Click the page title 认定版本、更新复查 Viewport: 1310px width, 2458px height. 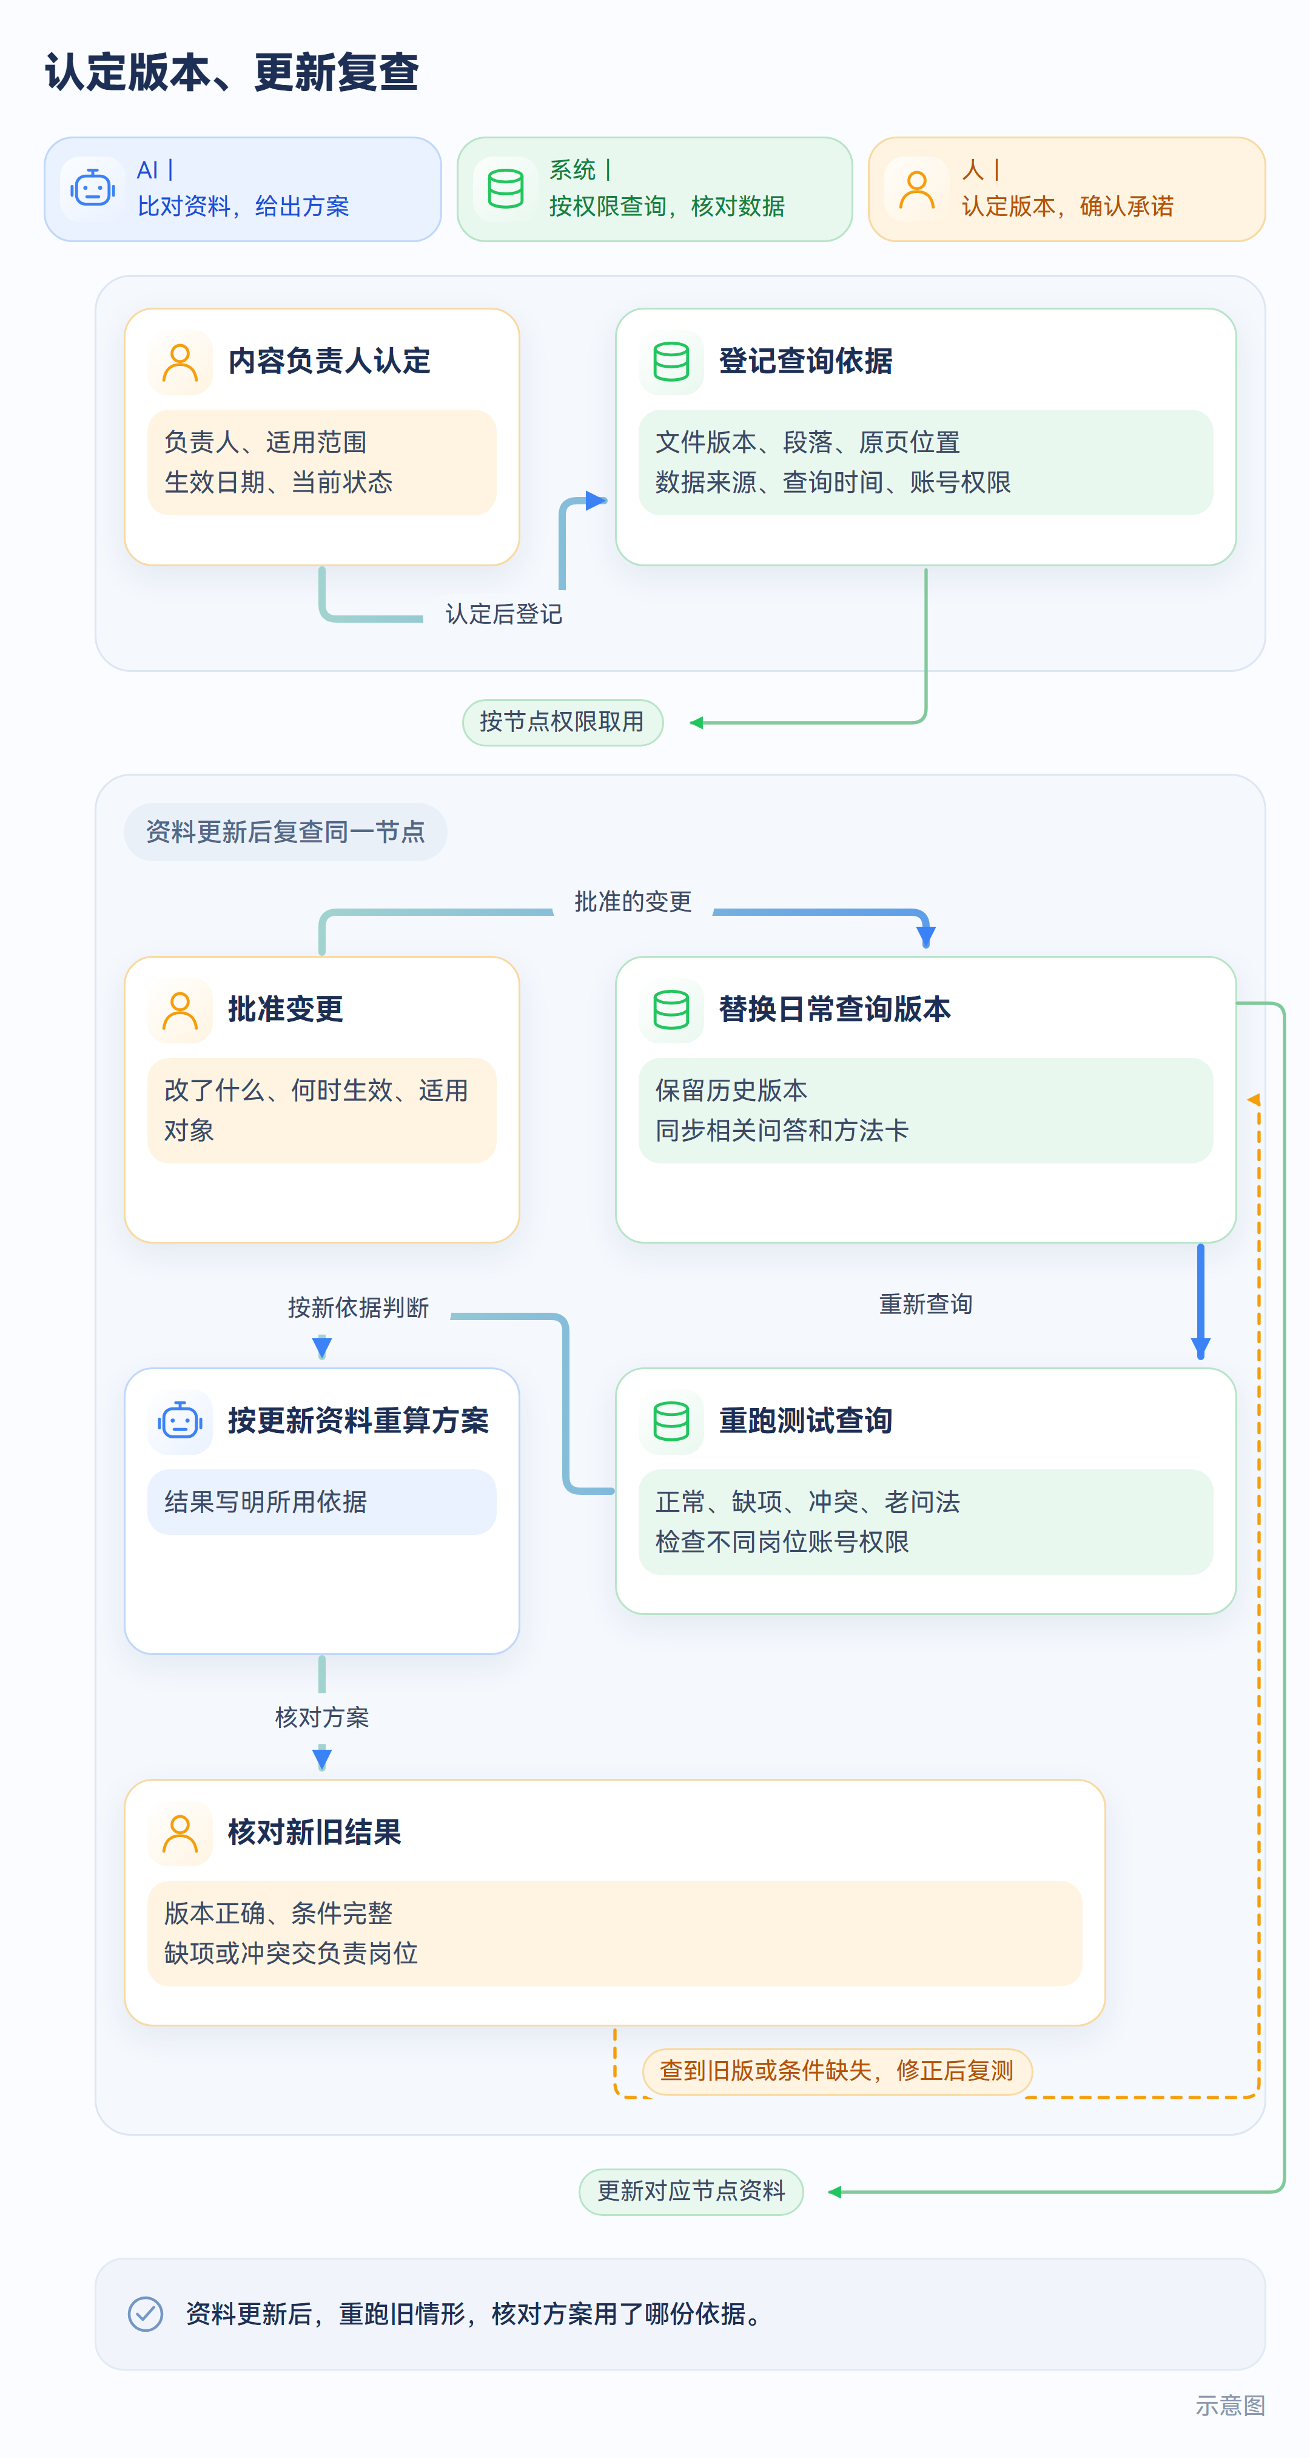(232, 72)
